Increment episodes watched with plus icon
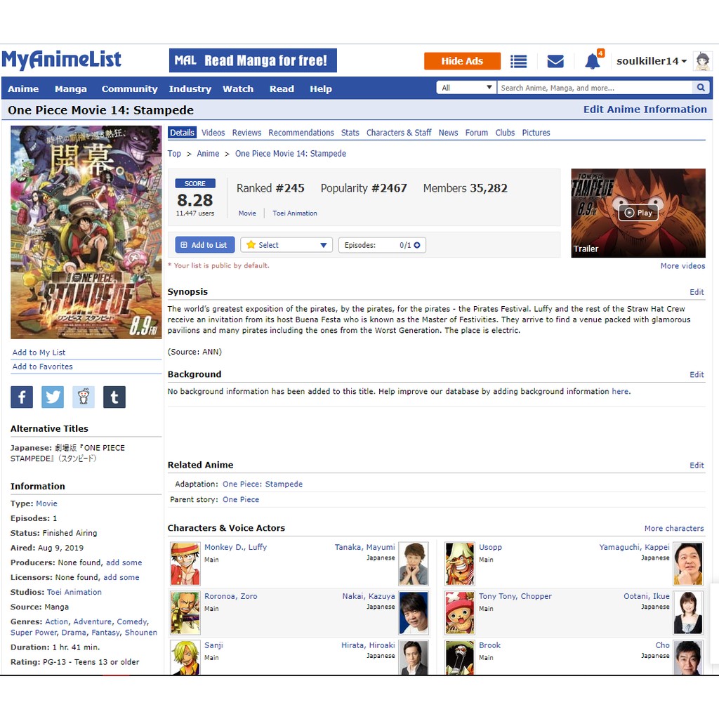Screen dimensions: 719x719 tap(417, 245)
